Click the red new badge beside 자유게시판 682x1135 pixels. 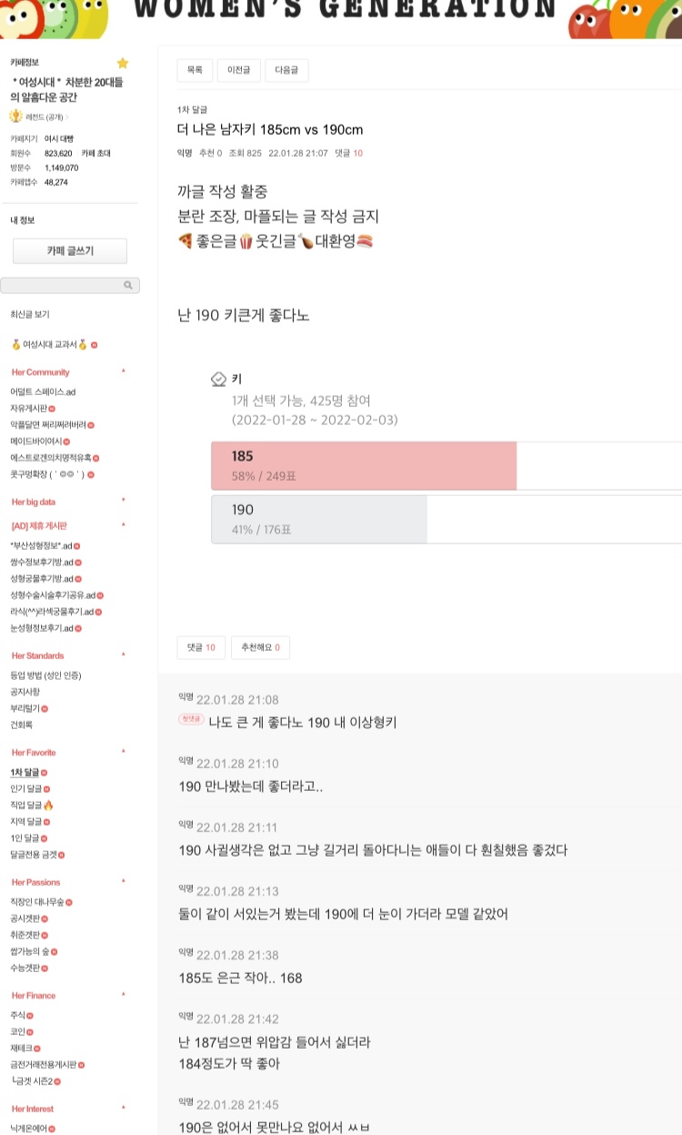click(x=52, y=409)
